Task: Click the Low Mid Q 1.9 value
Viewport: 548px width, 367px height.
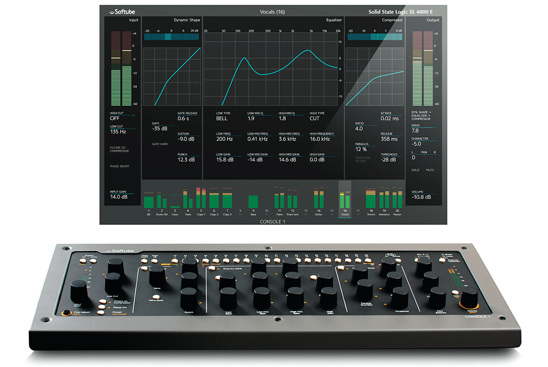Action: [x=251, y=119]
